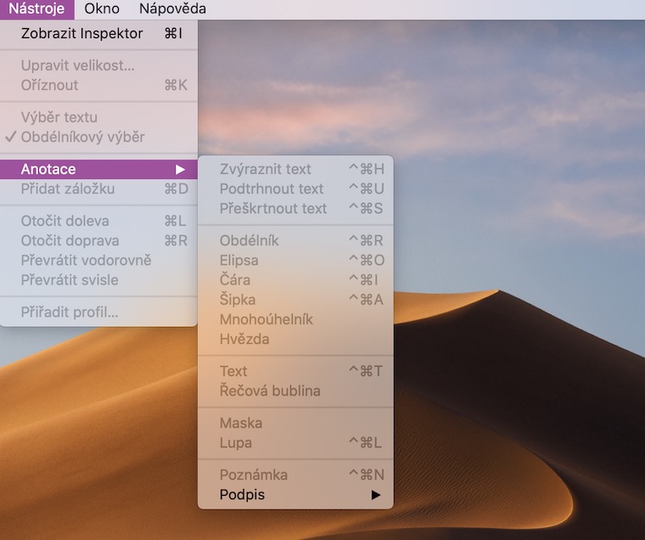Pick Čára annotation
Viewport: 645px width, 540px height.
coord(295,280)
